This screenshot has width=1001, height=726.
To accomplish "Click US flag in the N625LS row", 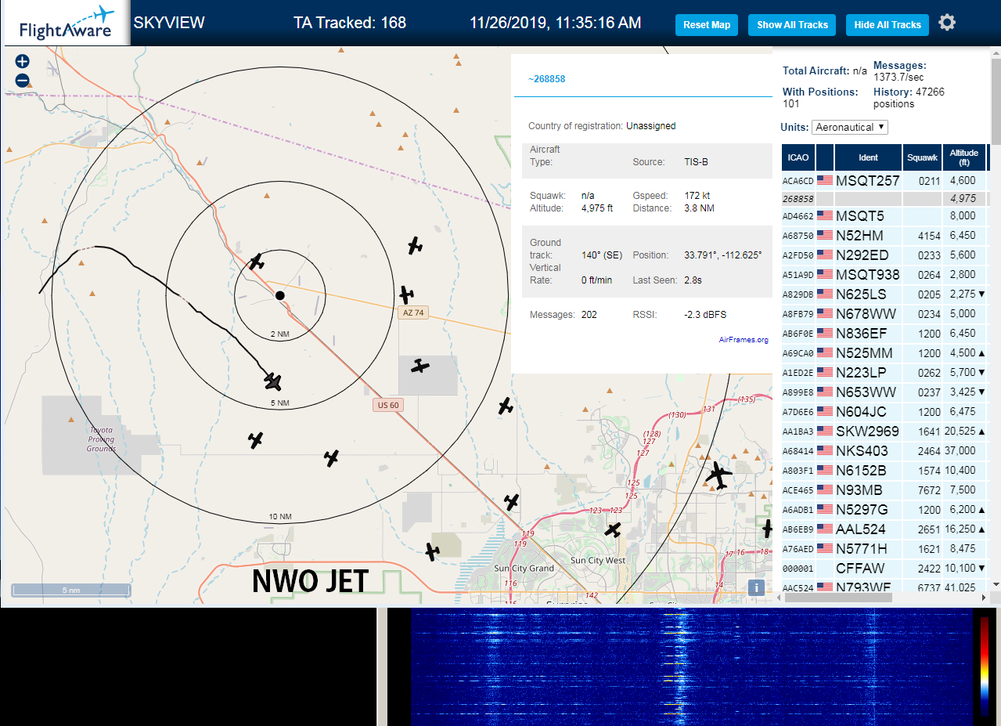I will pos(825,294).
